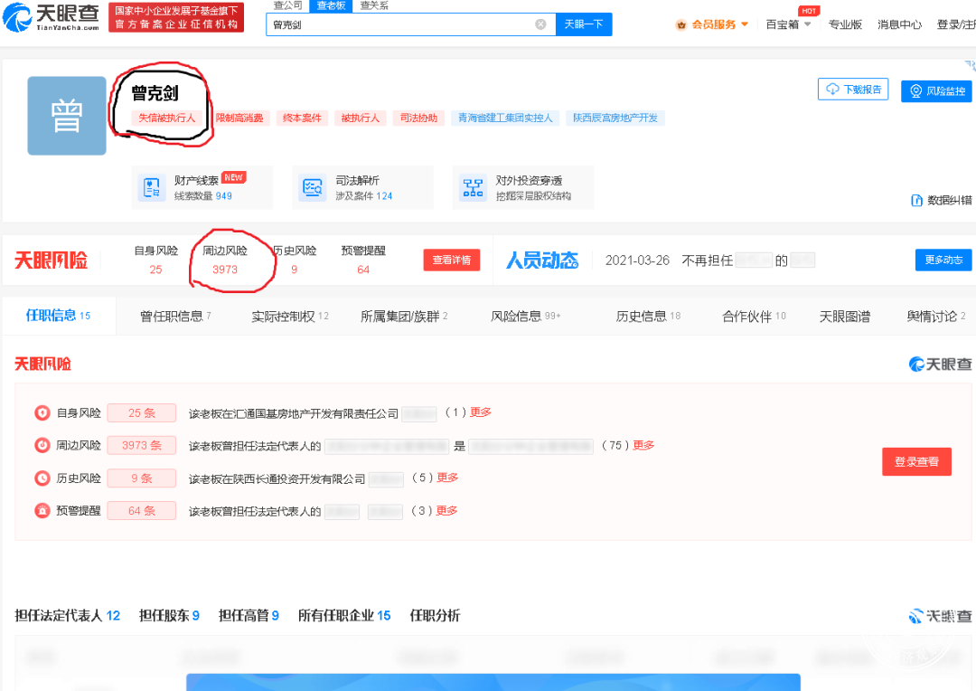Open 消息中心 in the top navigation
This screenshot has width=976, height=691.
(899, 24)
